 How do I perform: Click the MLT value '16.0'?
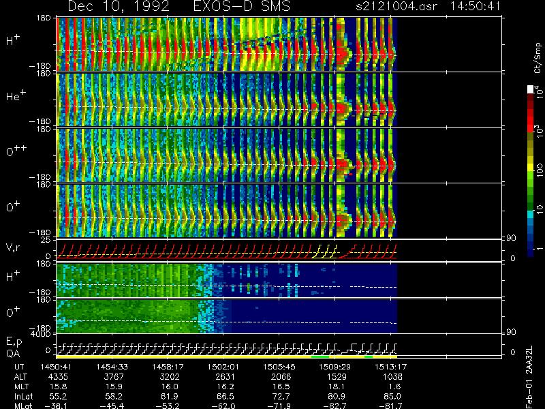(171, 387)
